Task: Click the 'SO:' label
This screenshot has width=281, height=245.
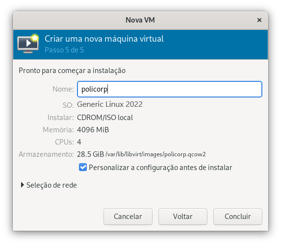Action: [68, 105]
